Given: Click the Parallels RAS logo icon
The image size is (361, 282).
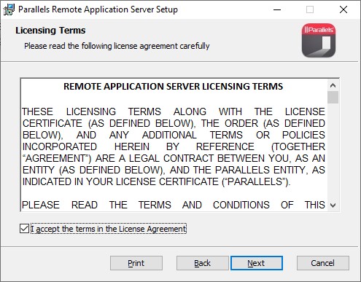Looking at the screenshot, I should (319, 41).
